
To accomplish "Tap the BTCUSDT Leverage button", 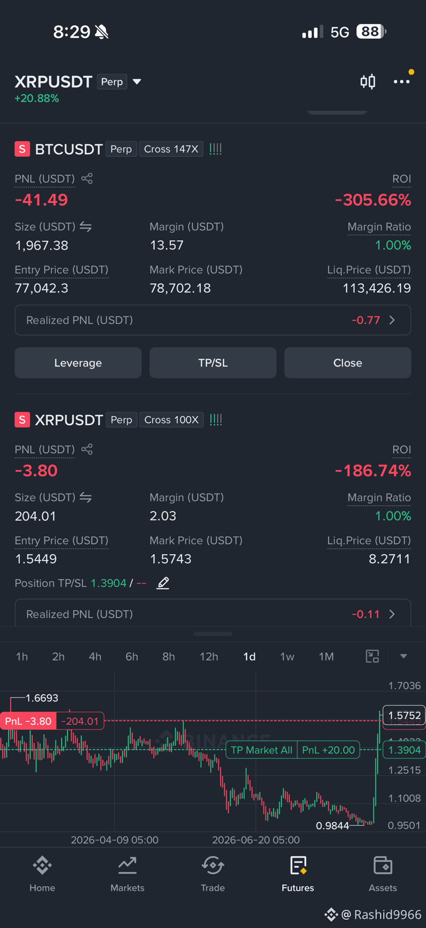I will pos(78,363).
